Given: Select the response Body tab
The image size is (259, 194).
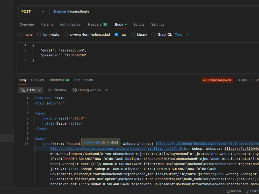Looking at the screenshot, I should point(23,80).
